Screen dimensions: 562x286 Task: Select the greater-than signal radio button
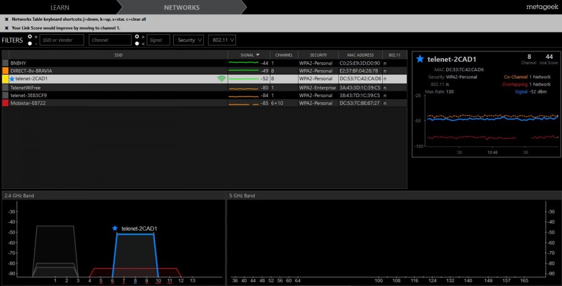tap(137, 36)
